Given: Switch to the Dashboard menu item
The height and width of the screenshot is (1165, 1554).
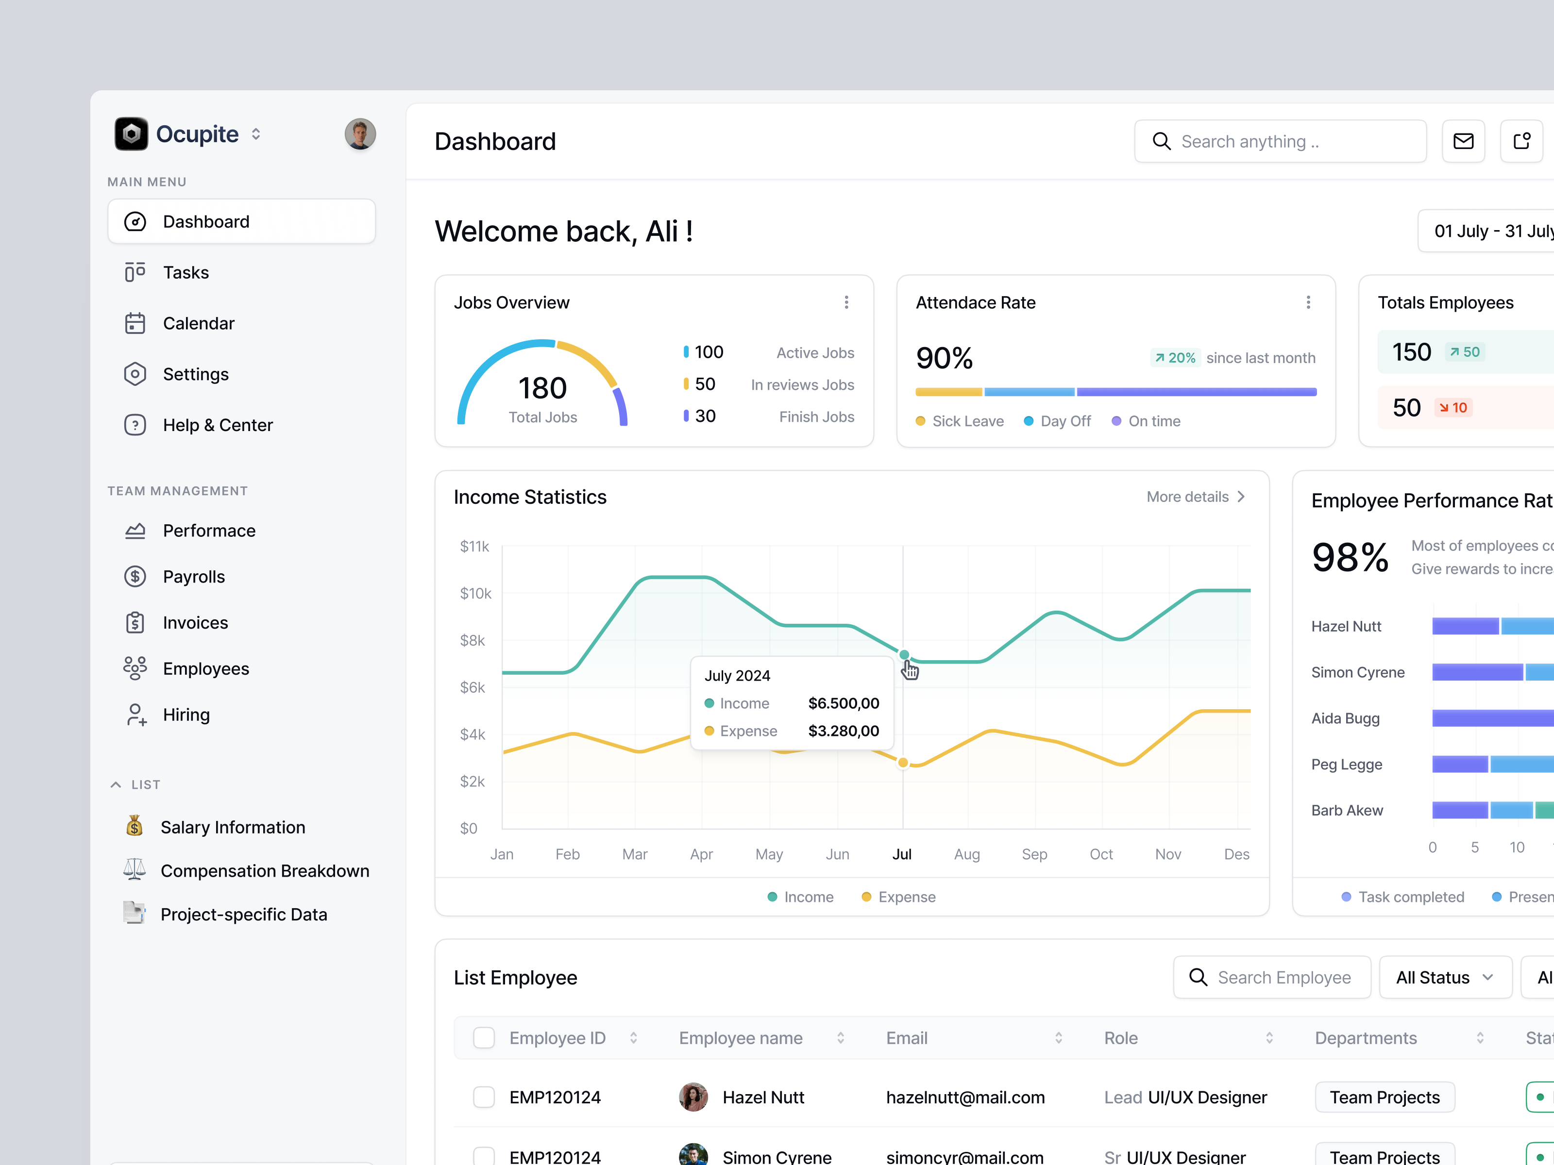Looking at the screenshot, I should (206, 221).
